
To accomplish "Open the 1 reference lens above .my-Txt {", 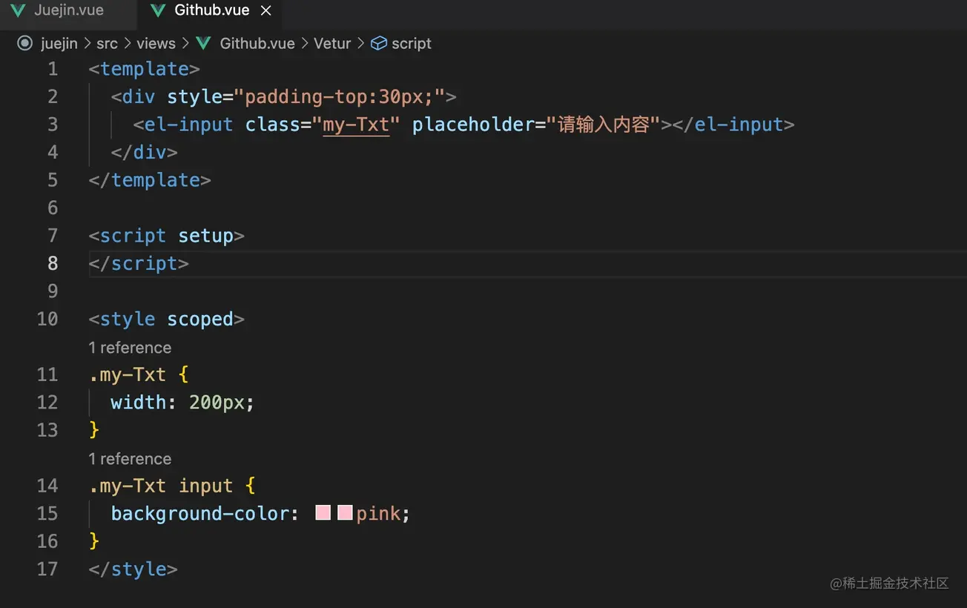I will pyautogui.click(x=130, y=348).
